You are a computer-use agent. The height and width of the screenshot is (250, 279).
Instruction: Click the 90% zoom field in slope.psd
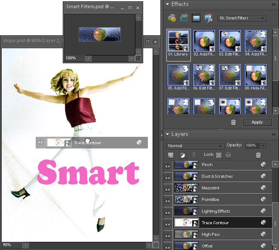click(12, 245)
